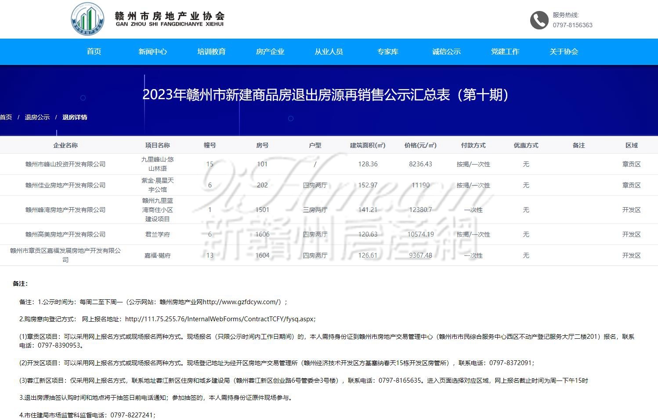Go to the 关于协会 menu item

pyautogui.click(x=564, y=52)
